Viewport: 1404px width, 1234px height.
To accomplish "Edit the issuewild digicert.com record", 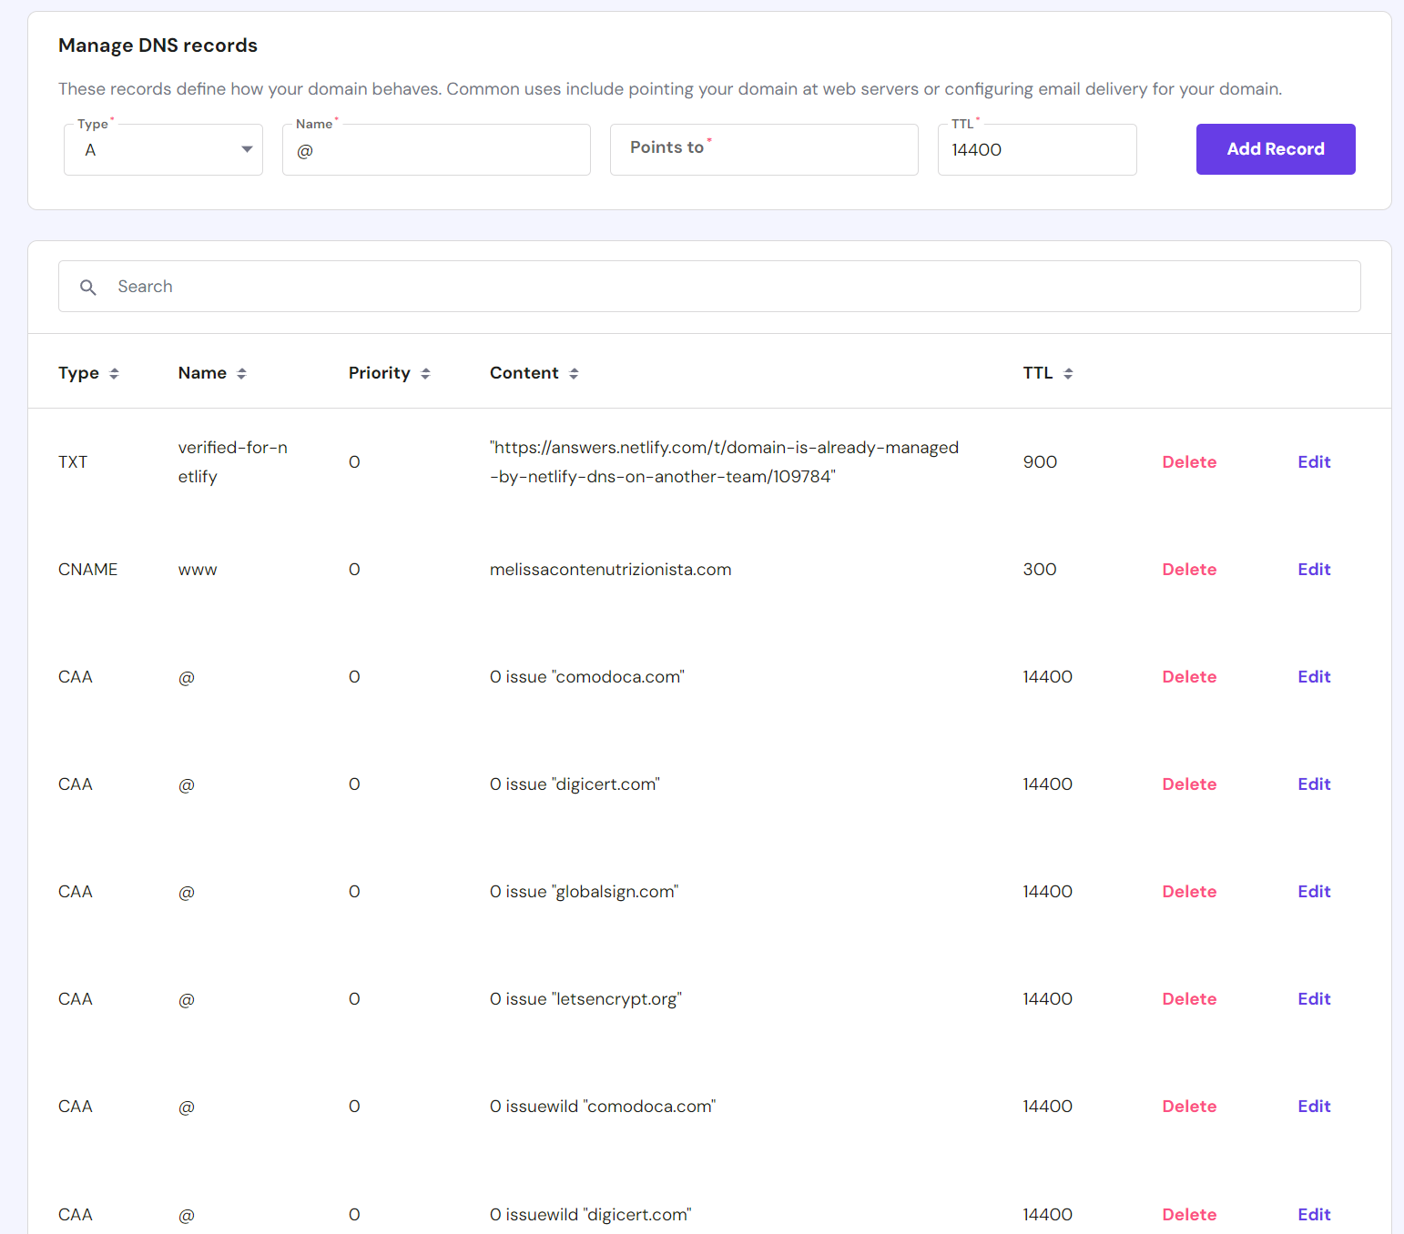I will pos(1314,1214).
